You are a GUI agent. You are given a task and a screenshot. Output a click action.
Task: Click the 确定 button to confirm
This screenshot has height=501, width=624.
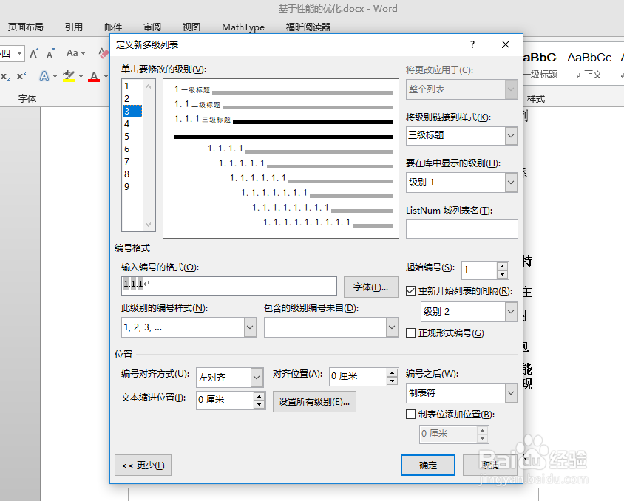click(x=427, y=466)
